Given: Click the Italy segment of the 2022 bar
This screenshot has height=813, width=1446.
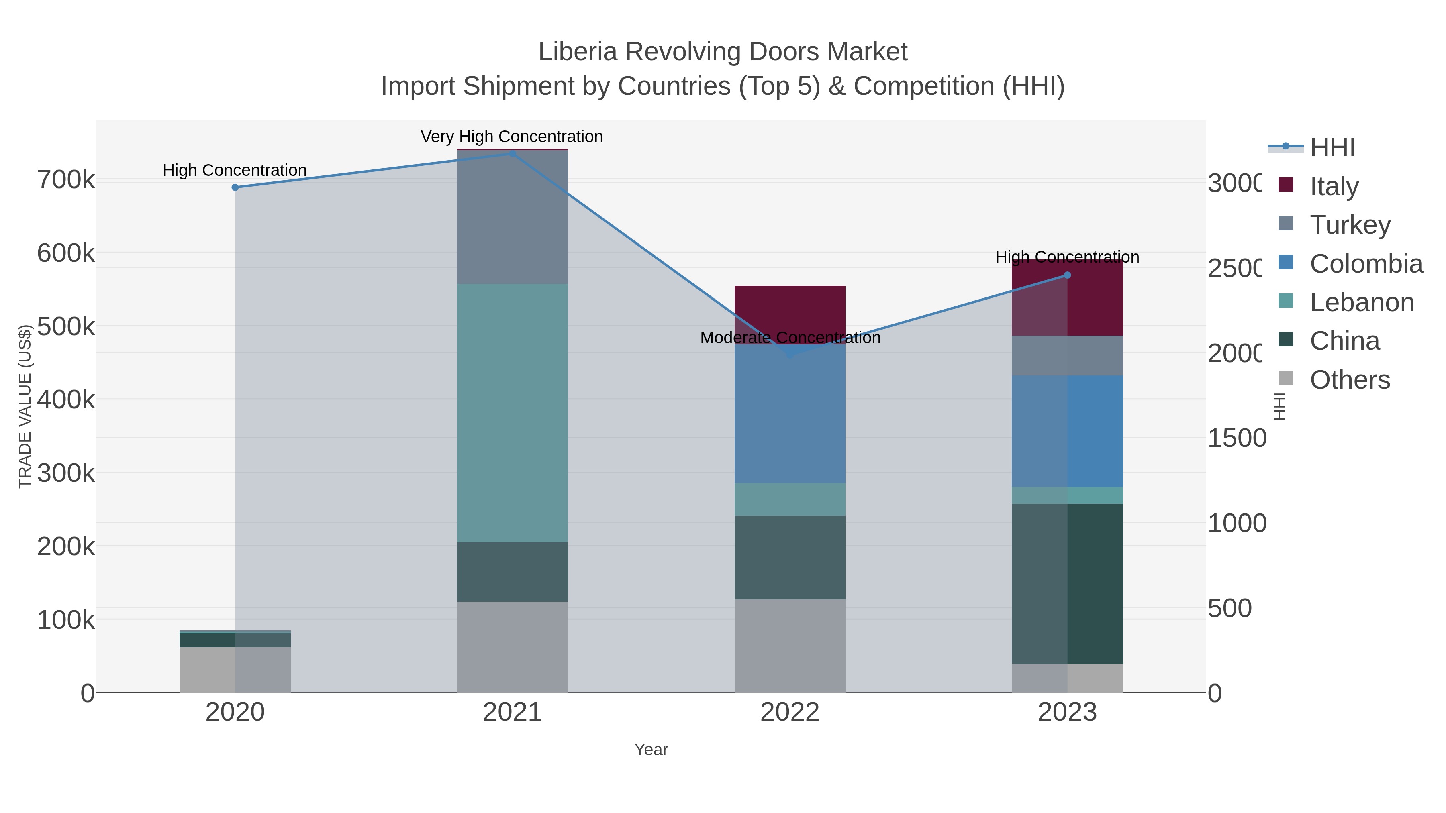Looking at the screenshot, I should tap(790, 315).
